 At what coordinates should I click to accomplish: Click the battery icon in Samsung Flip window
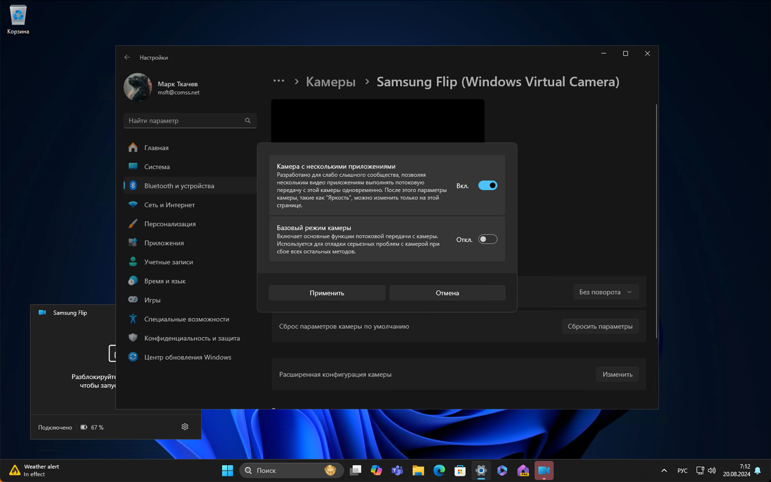click(84, 427)
